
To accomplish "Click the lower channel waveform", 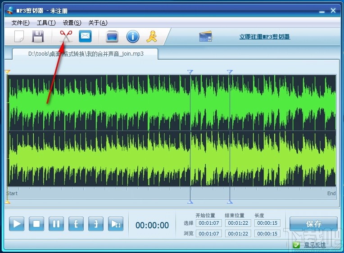I will click(172, 159).
